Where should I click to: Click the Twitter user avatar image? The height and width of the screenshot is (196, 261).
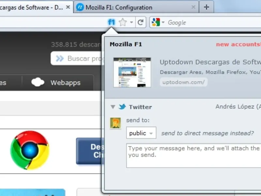[x=115, y=123]
